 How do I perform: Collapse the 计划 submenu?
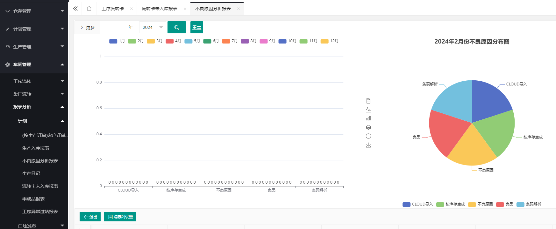coord(34,121)
